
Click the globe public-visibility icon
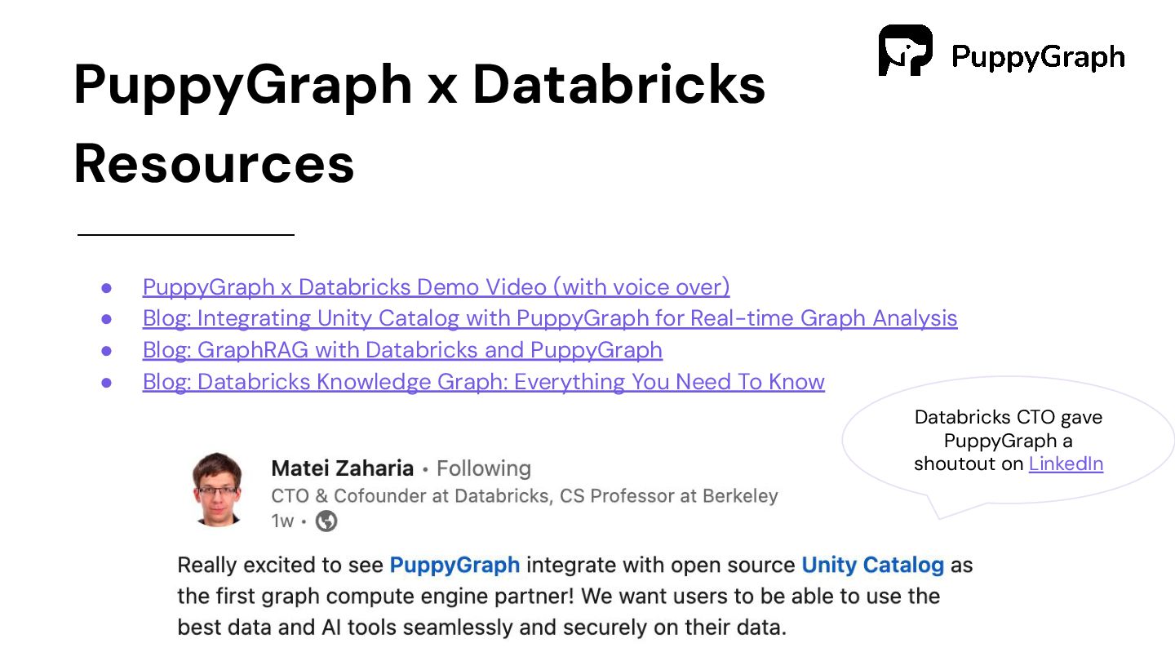click(326, 521)
